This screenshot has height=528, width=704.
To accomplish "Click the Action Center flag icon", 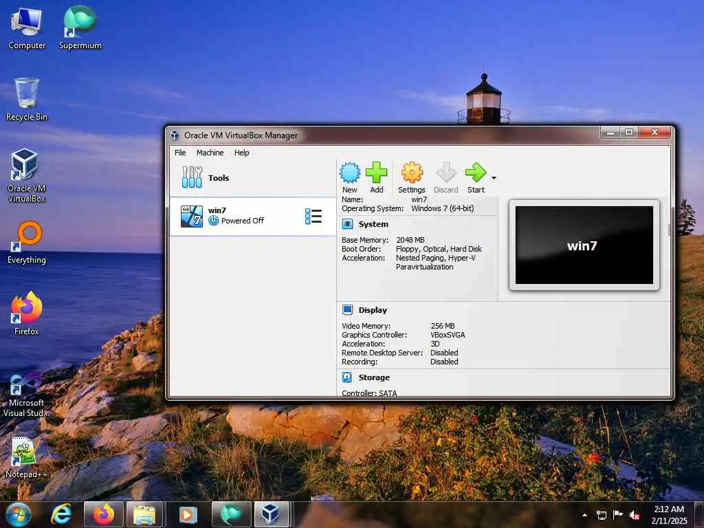I will [618, 515].
